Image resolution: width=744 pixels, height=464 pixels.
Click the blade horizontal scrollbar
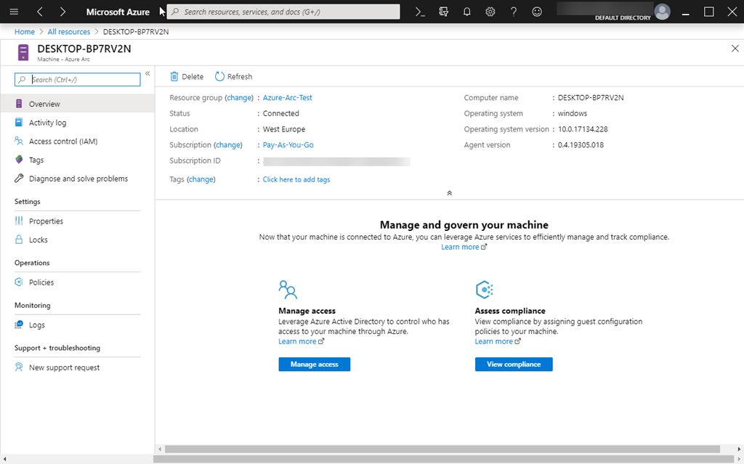442,449
